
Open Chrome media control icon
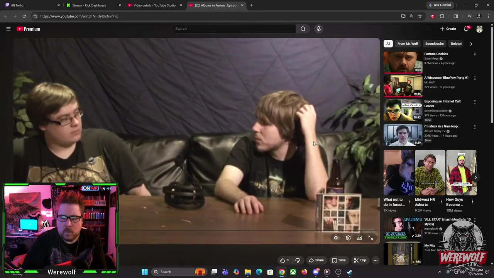click(x=470, y=16)
